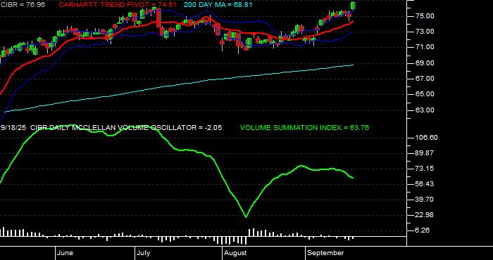Click the August month label on time axis
This screenshot has width=493, height=260.
(235, 253)
